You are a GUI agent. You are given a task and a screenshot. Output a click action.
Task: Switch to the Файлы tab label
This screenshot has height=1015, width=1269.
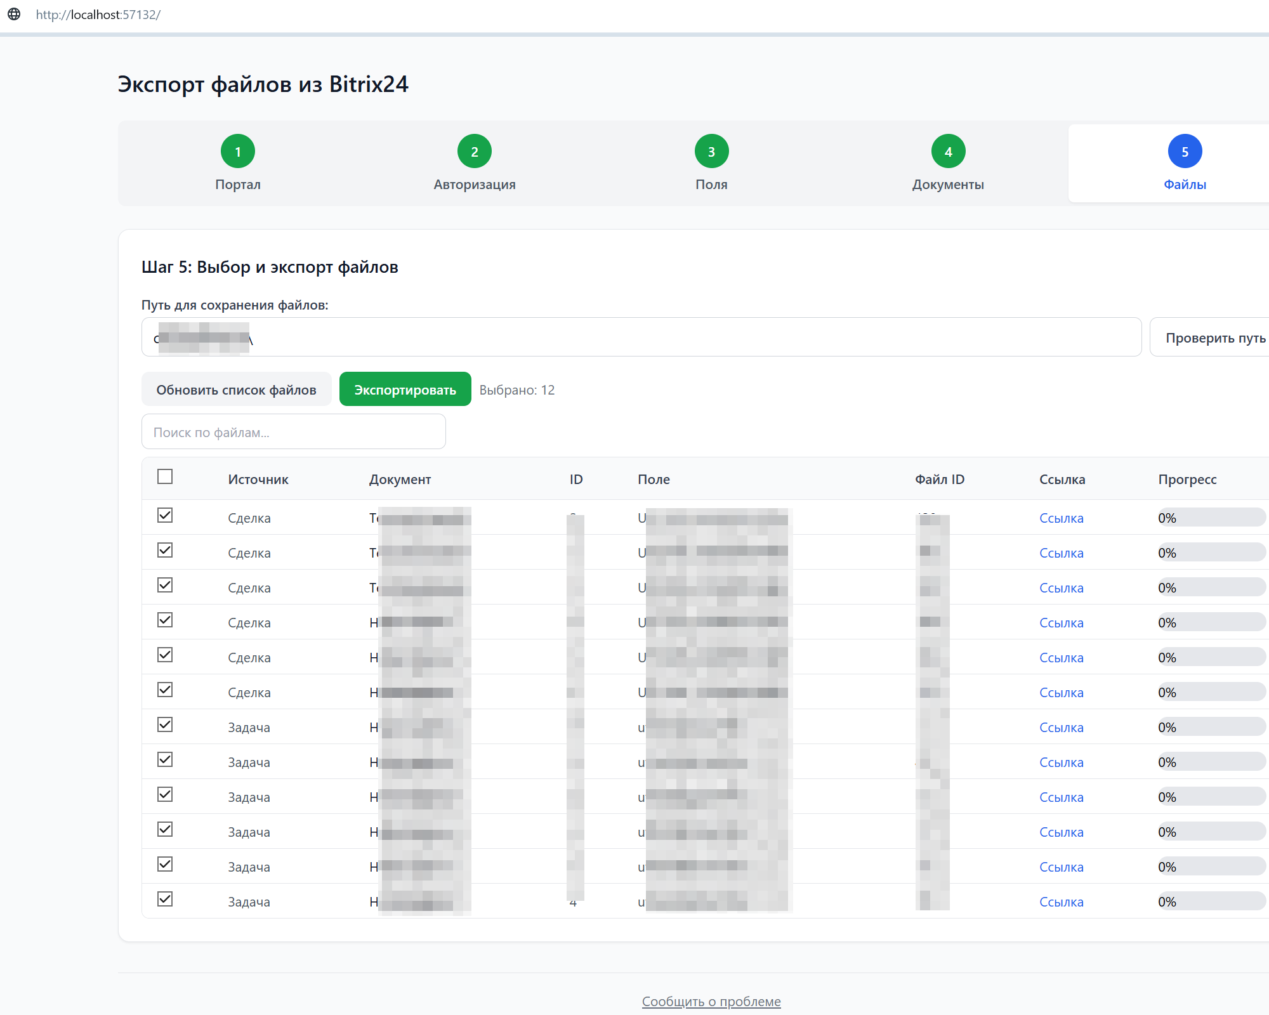click(x=1185, y=185)
